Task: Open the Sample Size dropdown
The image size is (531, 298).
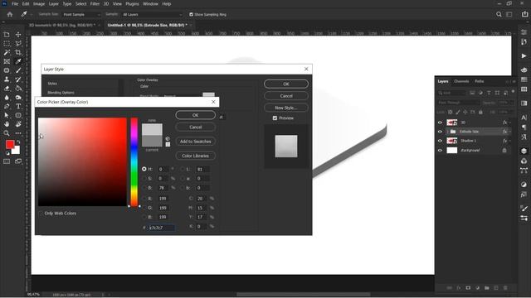Action: click(x=81, y=15)
